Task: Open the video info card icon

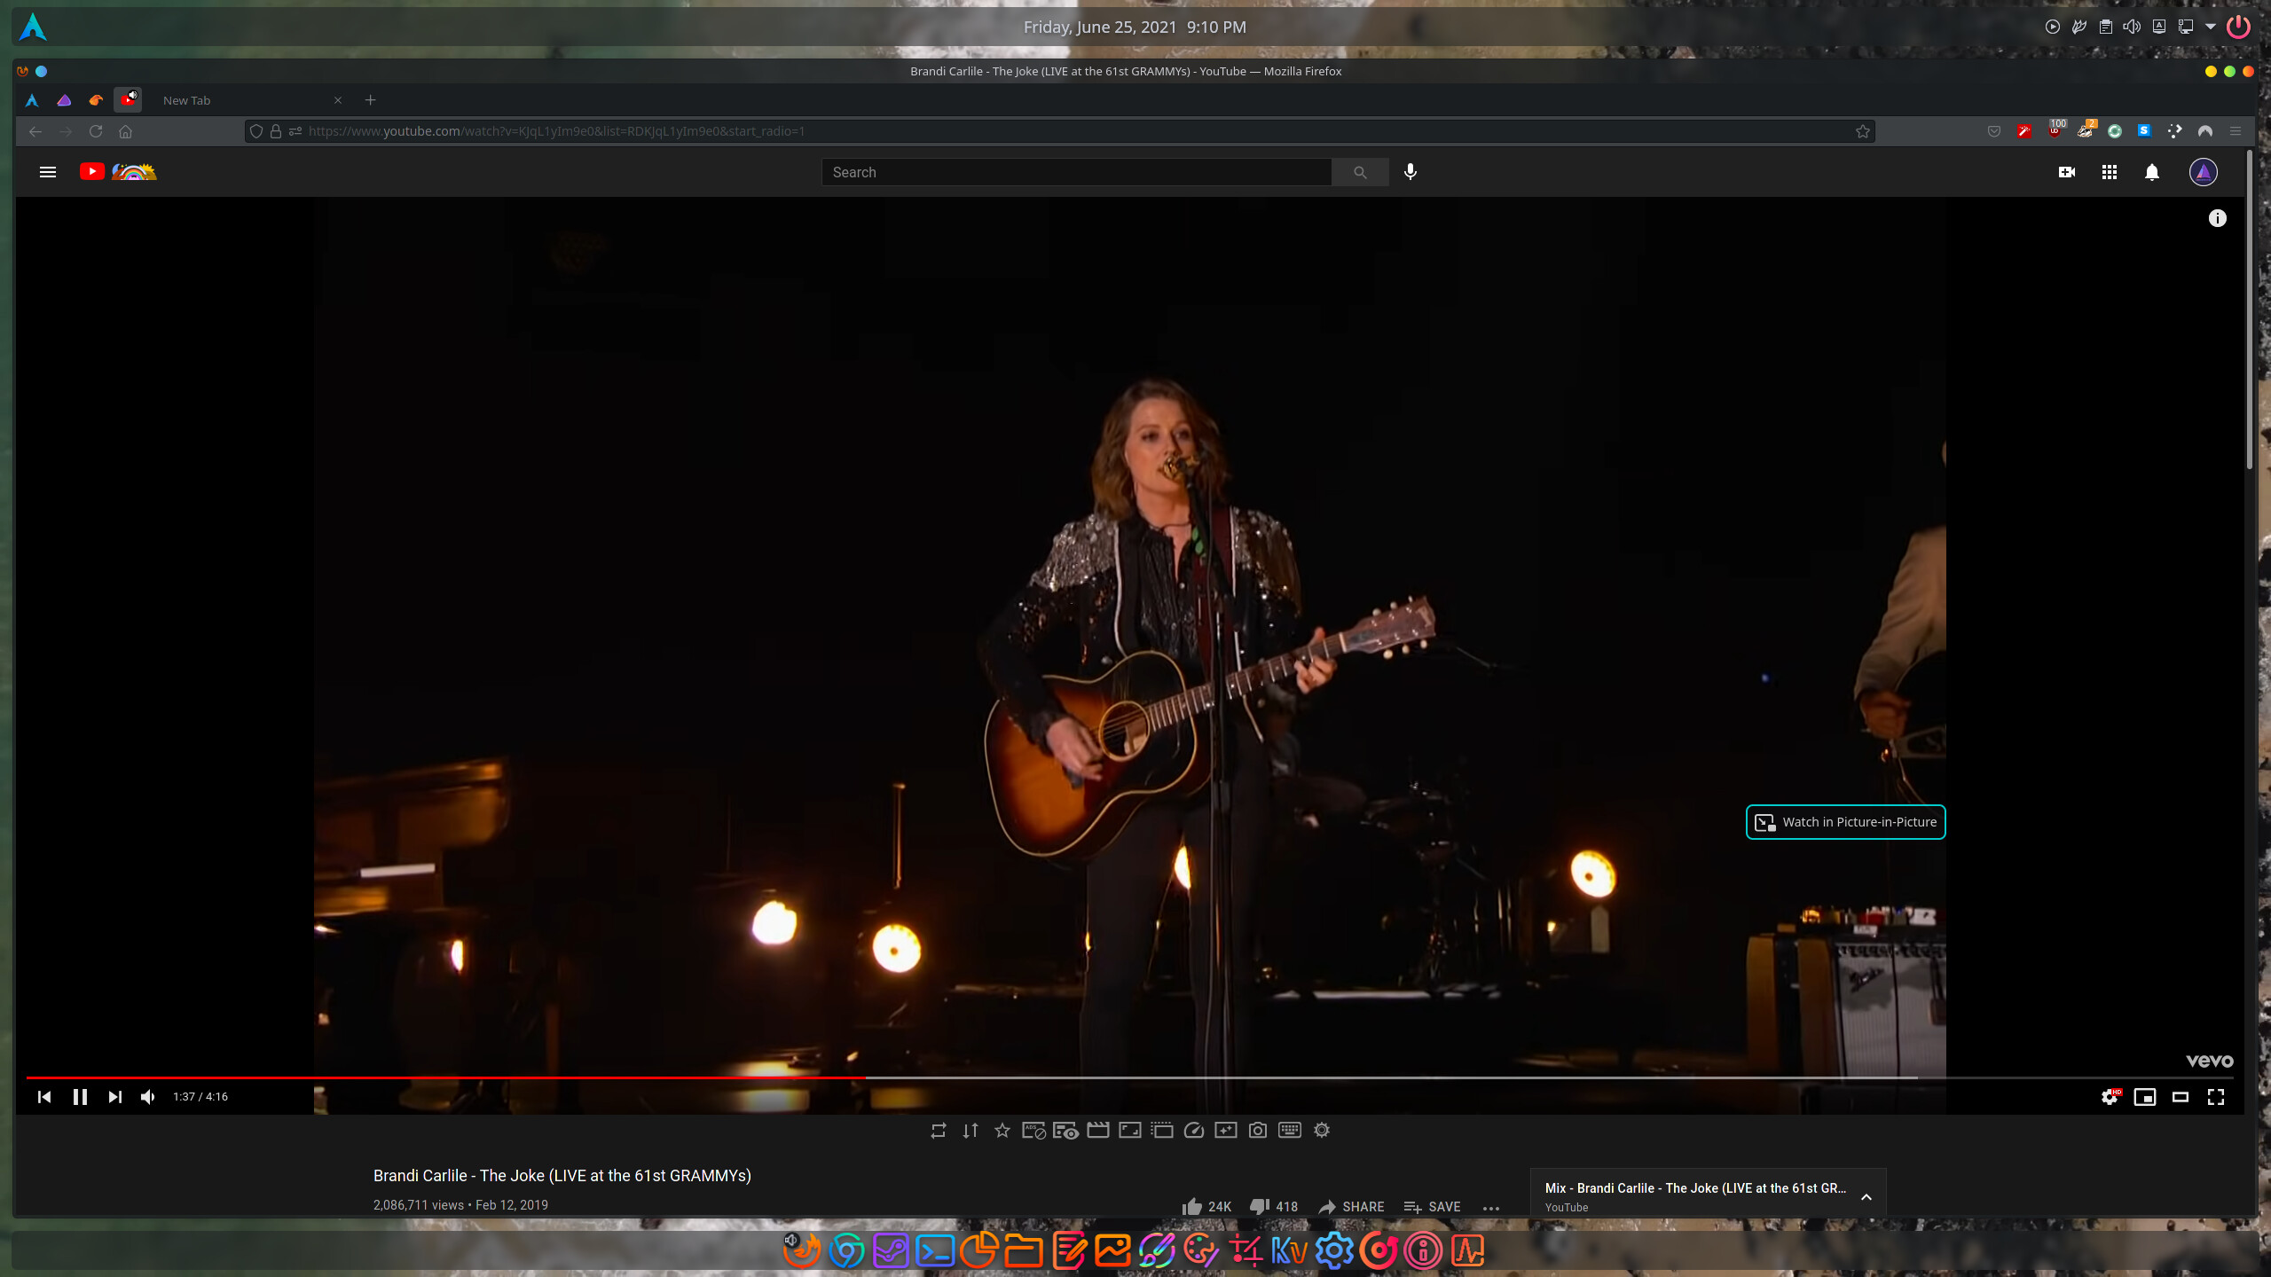Action: 2218,218
